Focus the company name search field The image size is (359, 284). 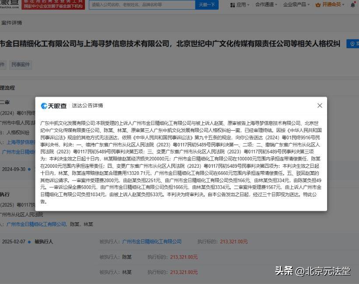[x=142, y=4]
